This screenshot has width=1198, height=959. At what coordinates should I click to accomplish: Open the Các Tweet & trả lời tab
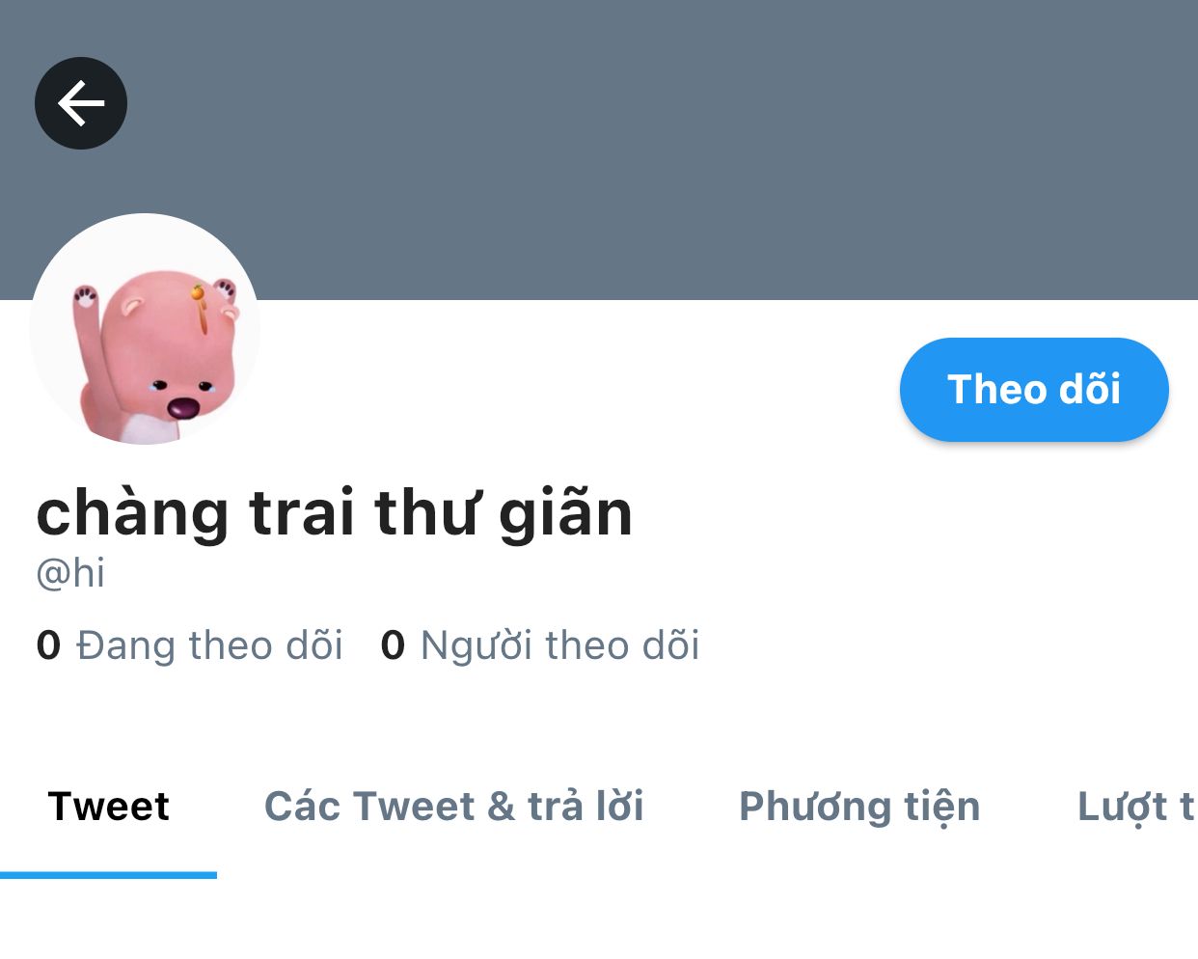(x=454, y=807)
